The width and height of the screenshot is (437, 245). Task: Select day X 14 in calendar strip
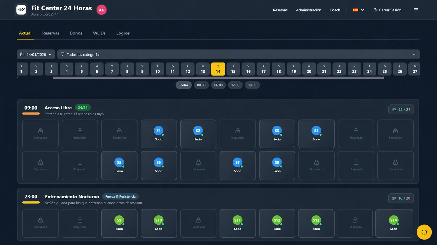click(218, 69)
